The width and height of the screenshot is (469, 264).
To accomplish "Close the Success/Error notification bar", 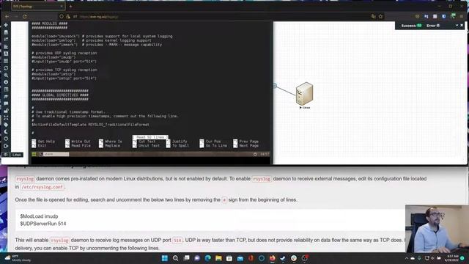I will [x=462, y=26].
